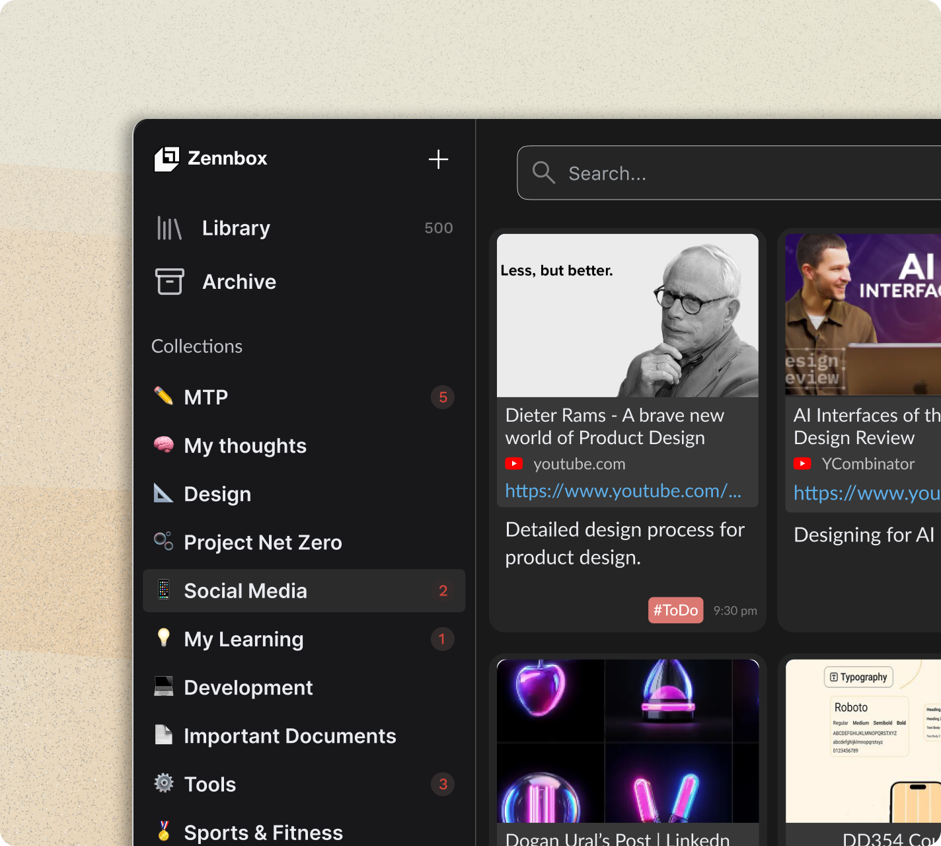
Task: Click the Dieter Rams card title
Action: pyautogui.click(x=615, y=426)
